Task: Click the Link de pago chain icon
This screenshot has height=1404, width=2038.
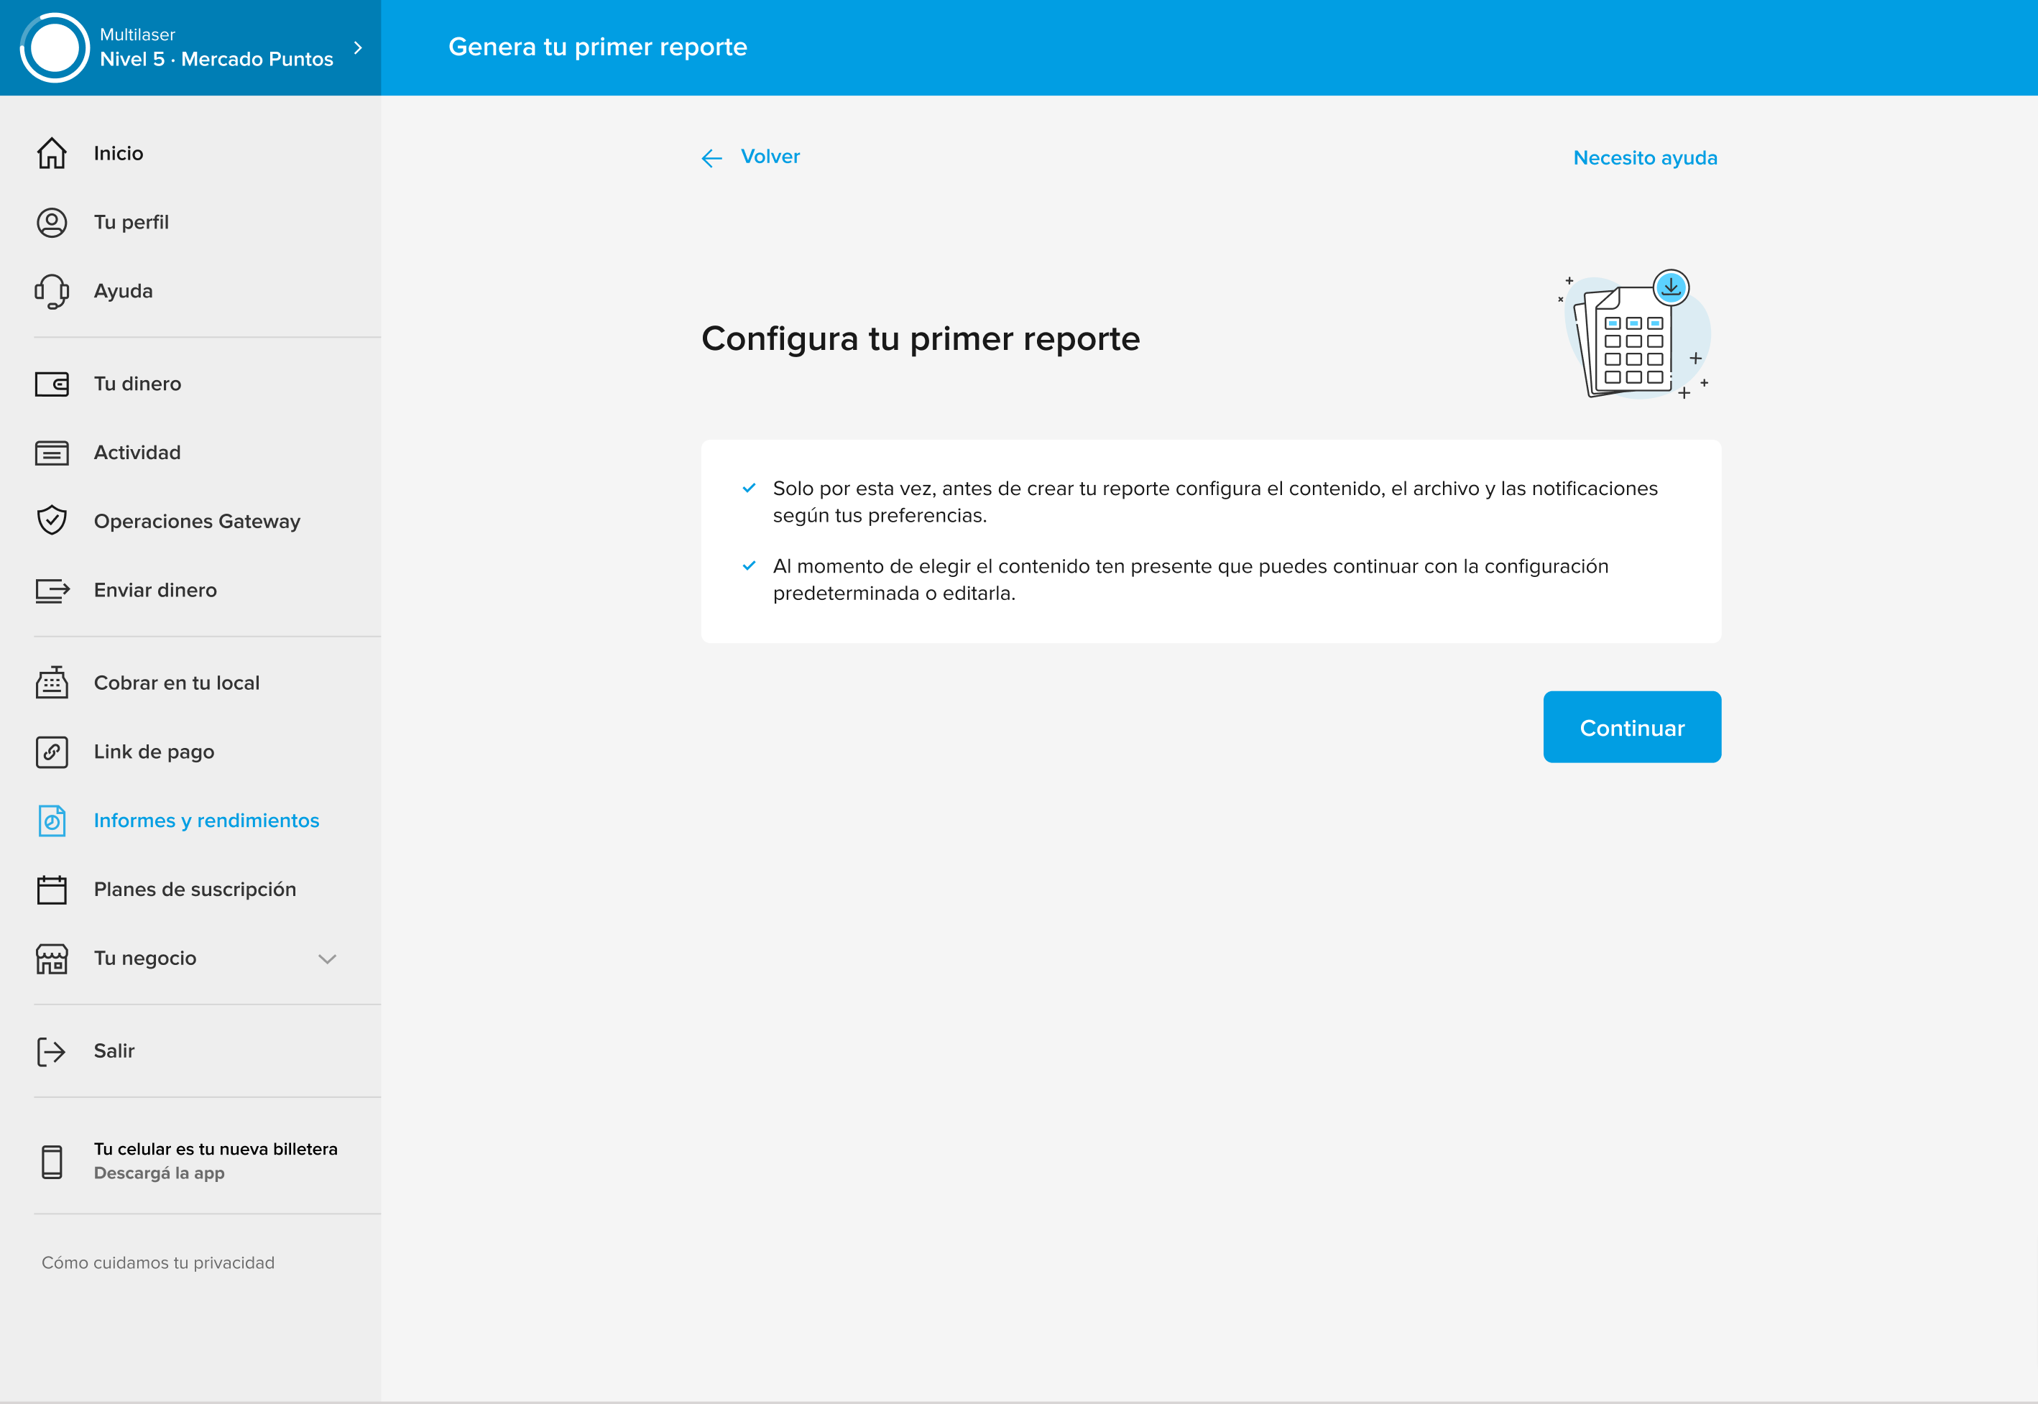Action: 52,752
